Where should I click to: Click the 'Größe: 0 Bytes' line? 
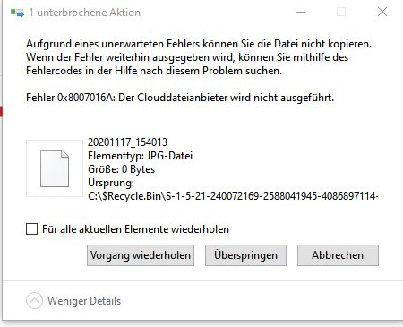pos(121,169)
